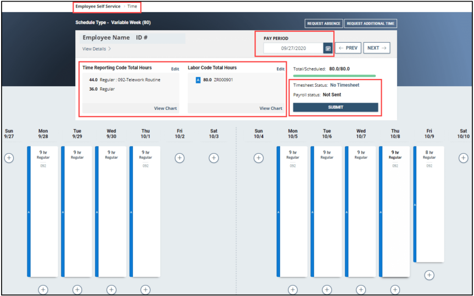Viewport: 474px width, 296px height.
Task: Expand View Details under Employee Name
Action: coord(97,49)
